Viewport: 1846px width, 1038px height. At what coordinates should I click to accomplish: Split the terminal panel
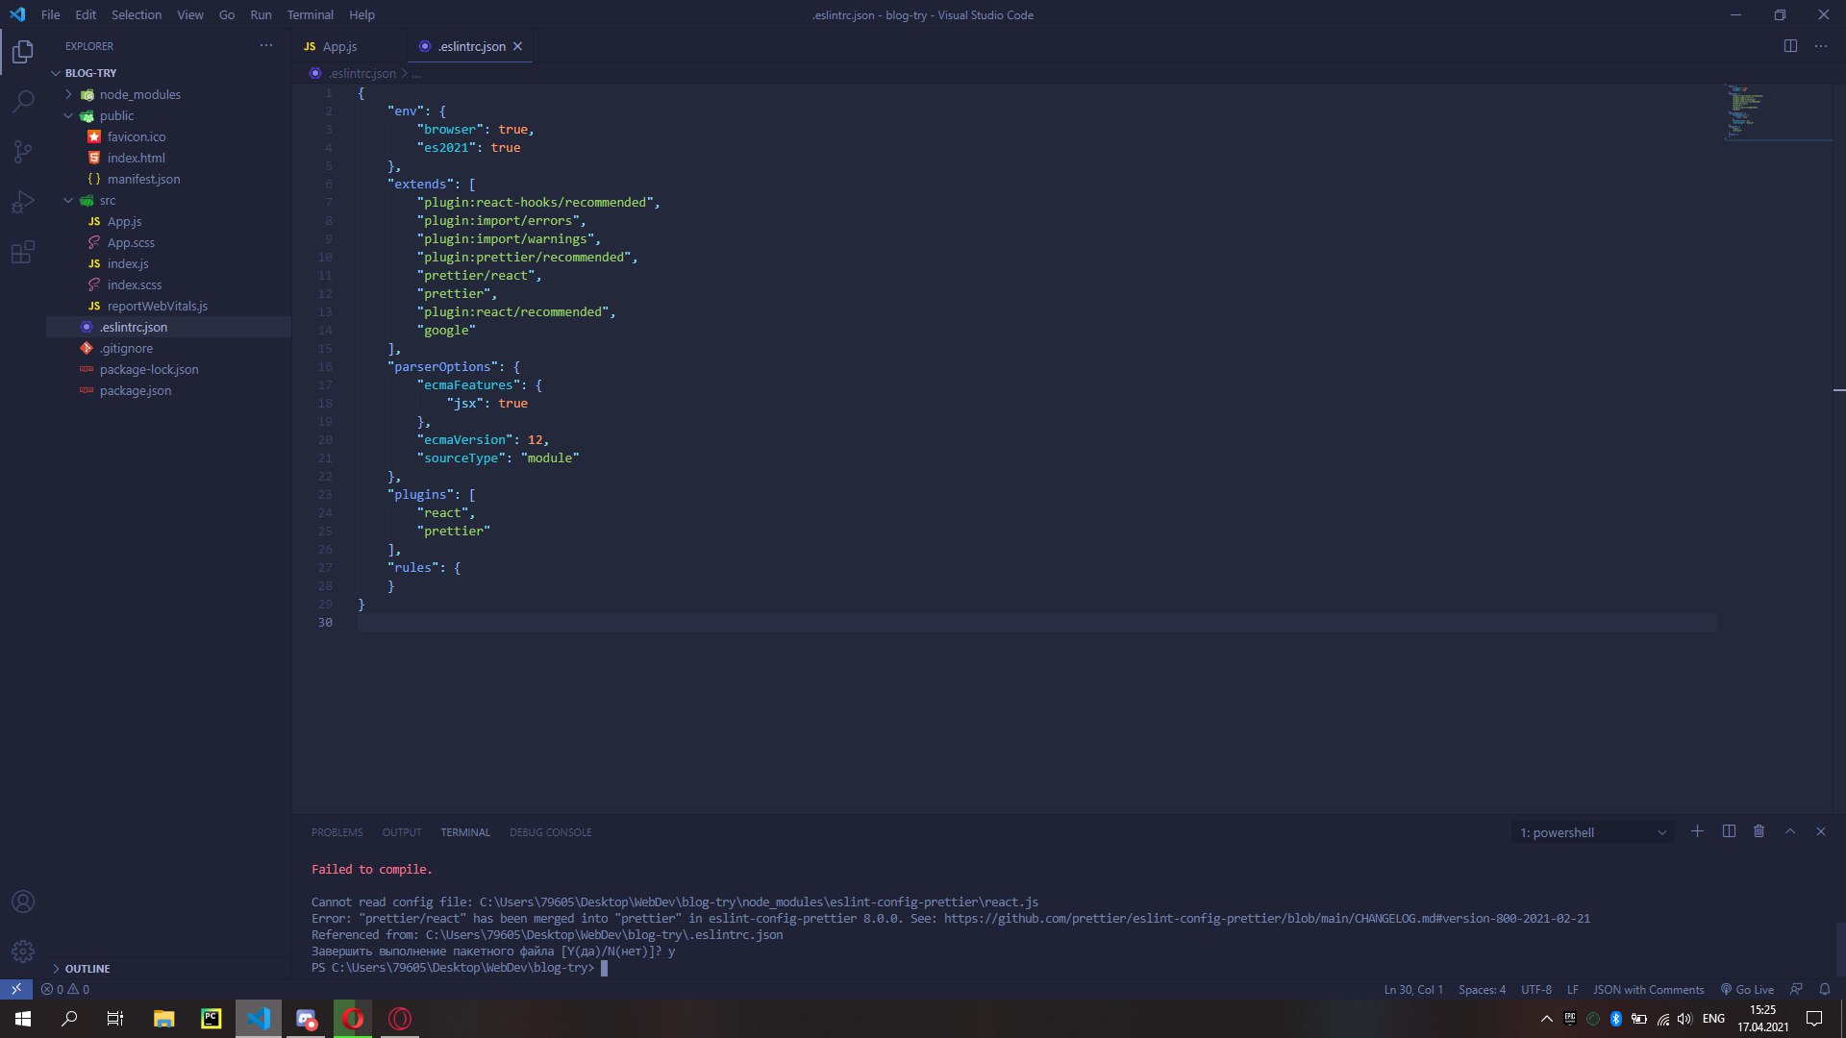[x=1729, y=831]
